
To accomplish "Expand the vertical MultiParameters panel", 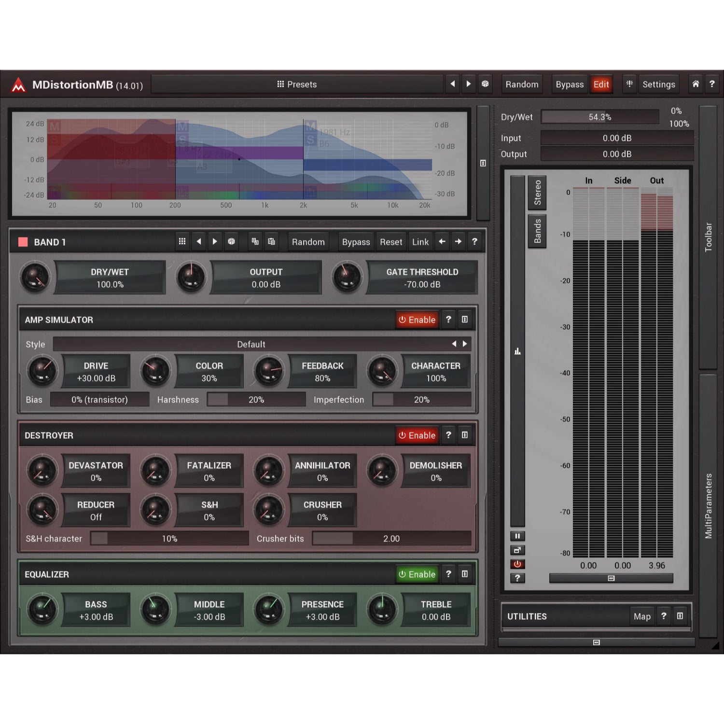I will click(x=708, y=505).
